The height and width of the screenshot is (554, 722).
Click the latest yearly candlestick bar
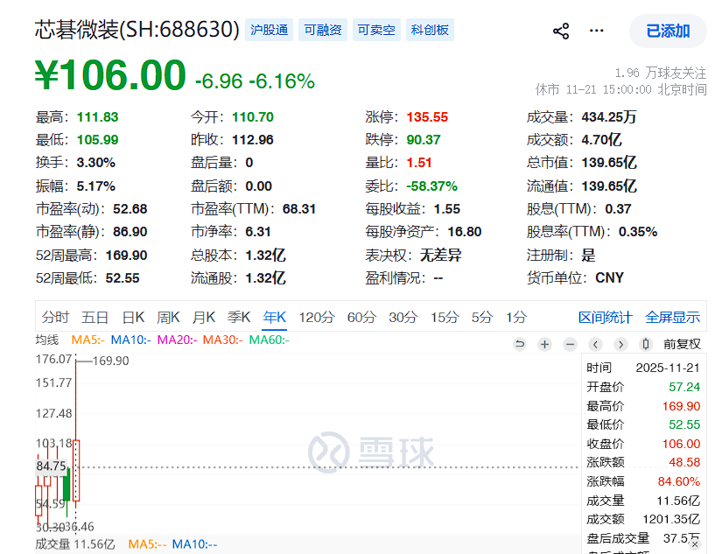pyautogui.click(x=76, y=470)
